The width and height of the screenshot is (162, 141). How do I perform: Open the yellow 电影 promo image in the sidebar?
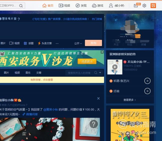130,125
